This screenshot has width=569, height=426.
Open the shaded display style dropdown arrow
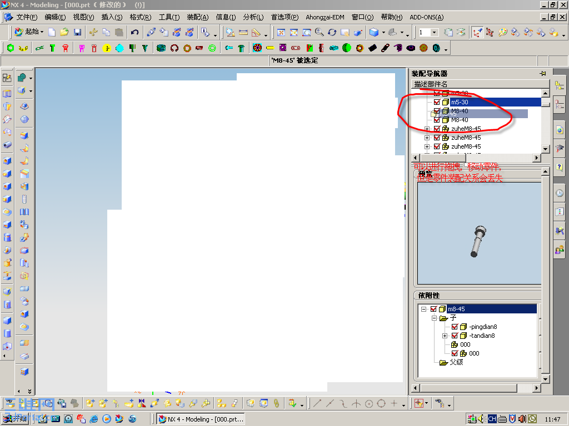[x=383, y=32]
